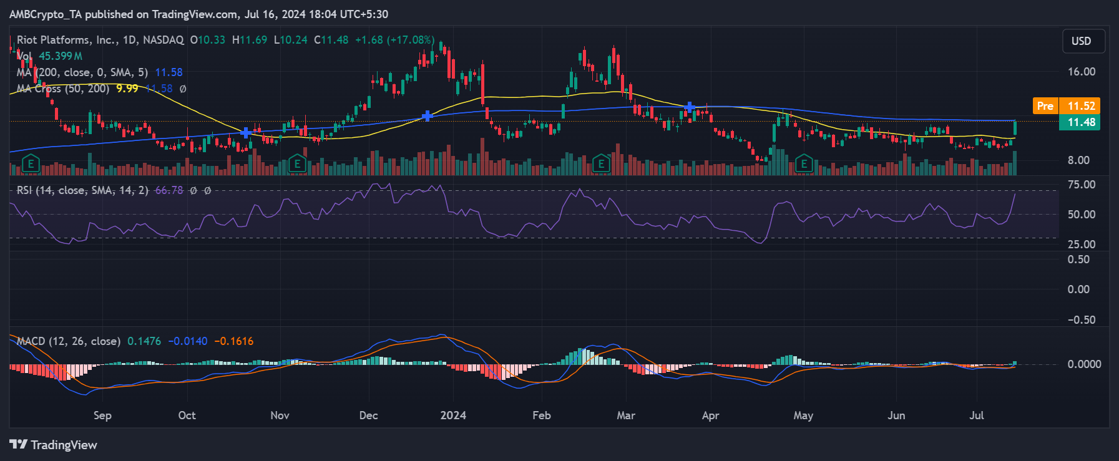Click the latest green candlestick on the right
Screen dimensions: 1119x461
coord(1015,127)
